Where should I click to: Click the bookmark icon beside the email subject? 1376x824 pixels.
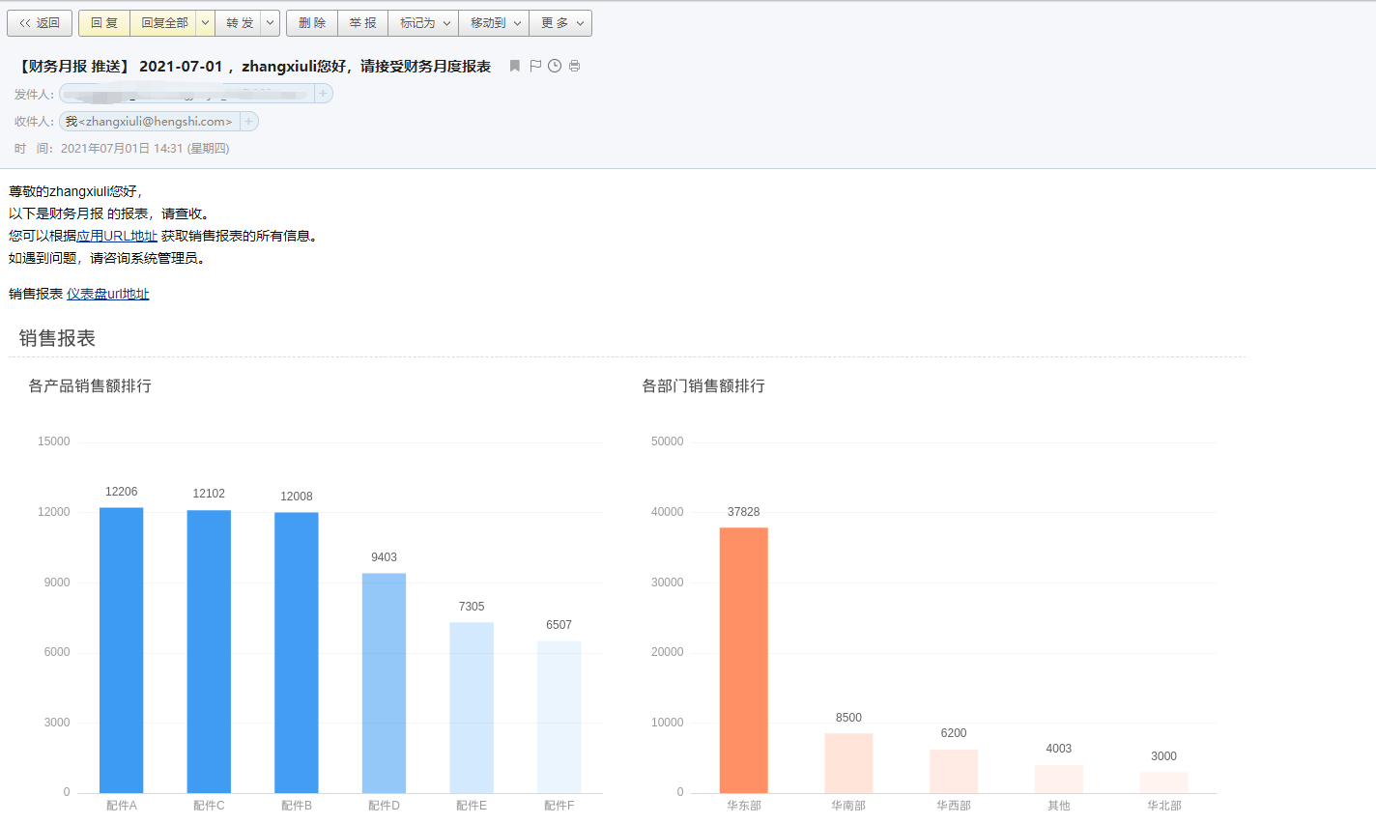515,66
